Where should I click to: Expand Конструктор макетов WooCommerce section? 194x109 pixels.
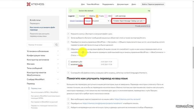43,74
